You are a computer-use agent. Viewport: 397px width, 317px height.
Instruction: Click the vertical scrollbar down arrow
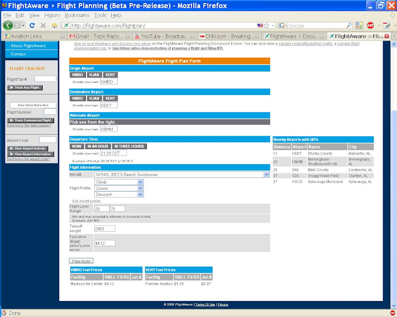click(x=394, y=306)
